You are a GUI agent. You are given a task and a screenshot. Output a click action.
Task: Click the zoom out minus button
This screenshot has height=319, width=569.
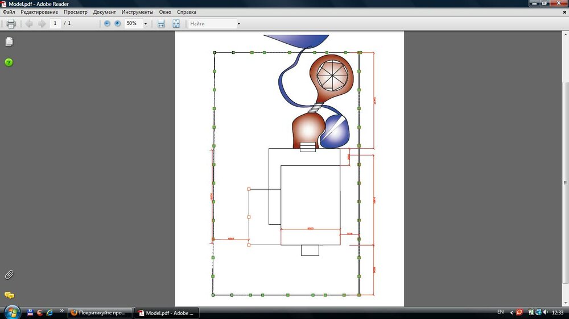click(x=107, y=24)
